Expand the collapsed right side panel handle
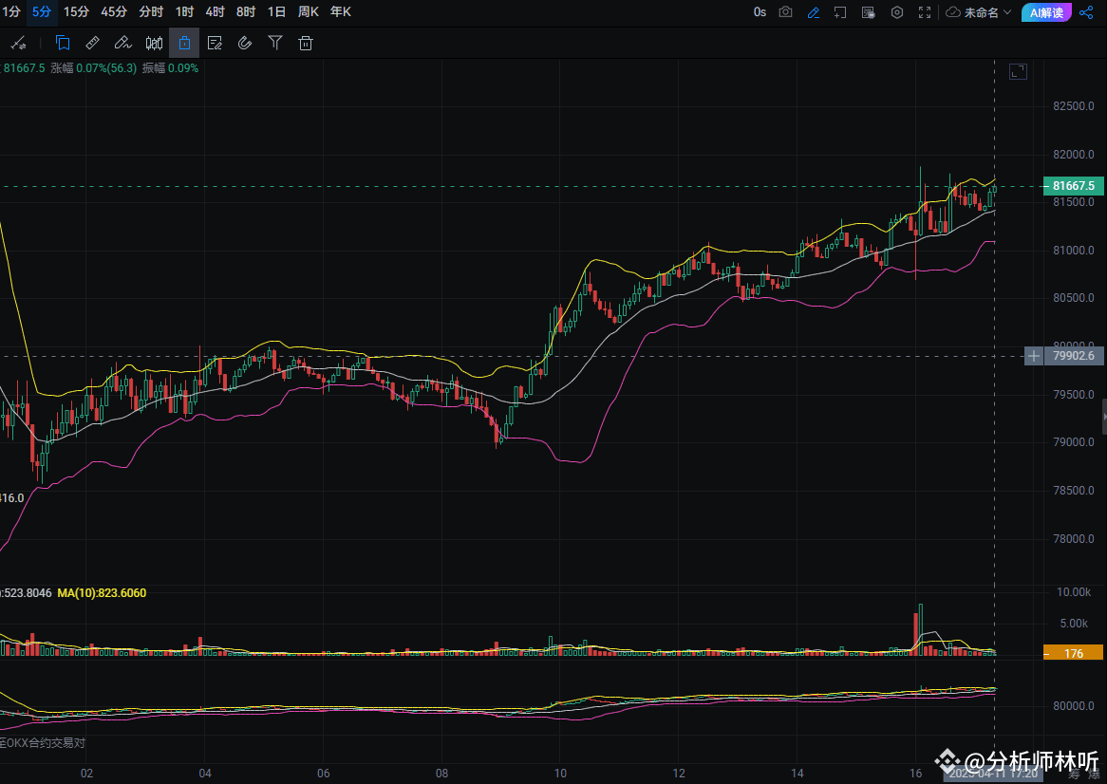The height and width of the screenshot is (784, 1107). coord(1103,416)
